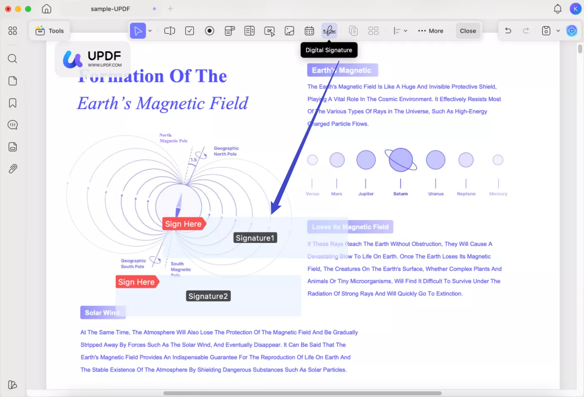Click the horizontal scrollbar at bottom
584x397 pixels.
(x=302, y=393)
